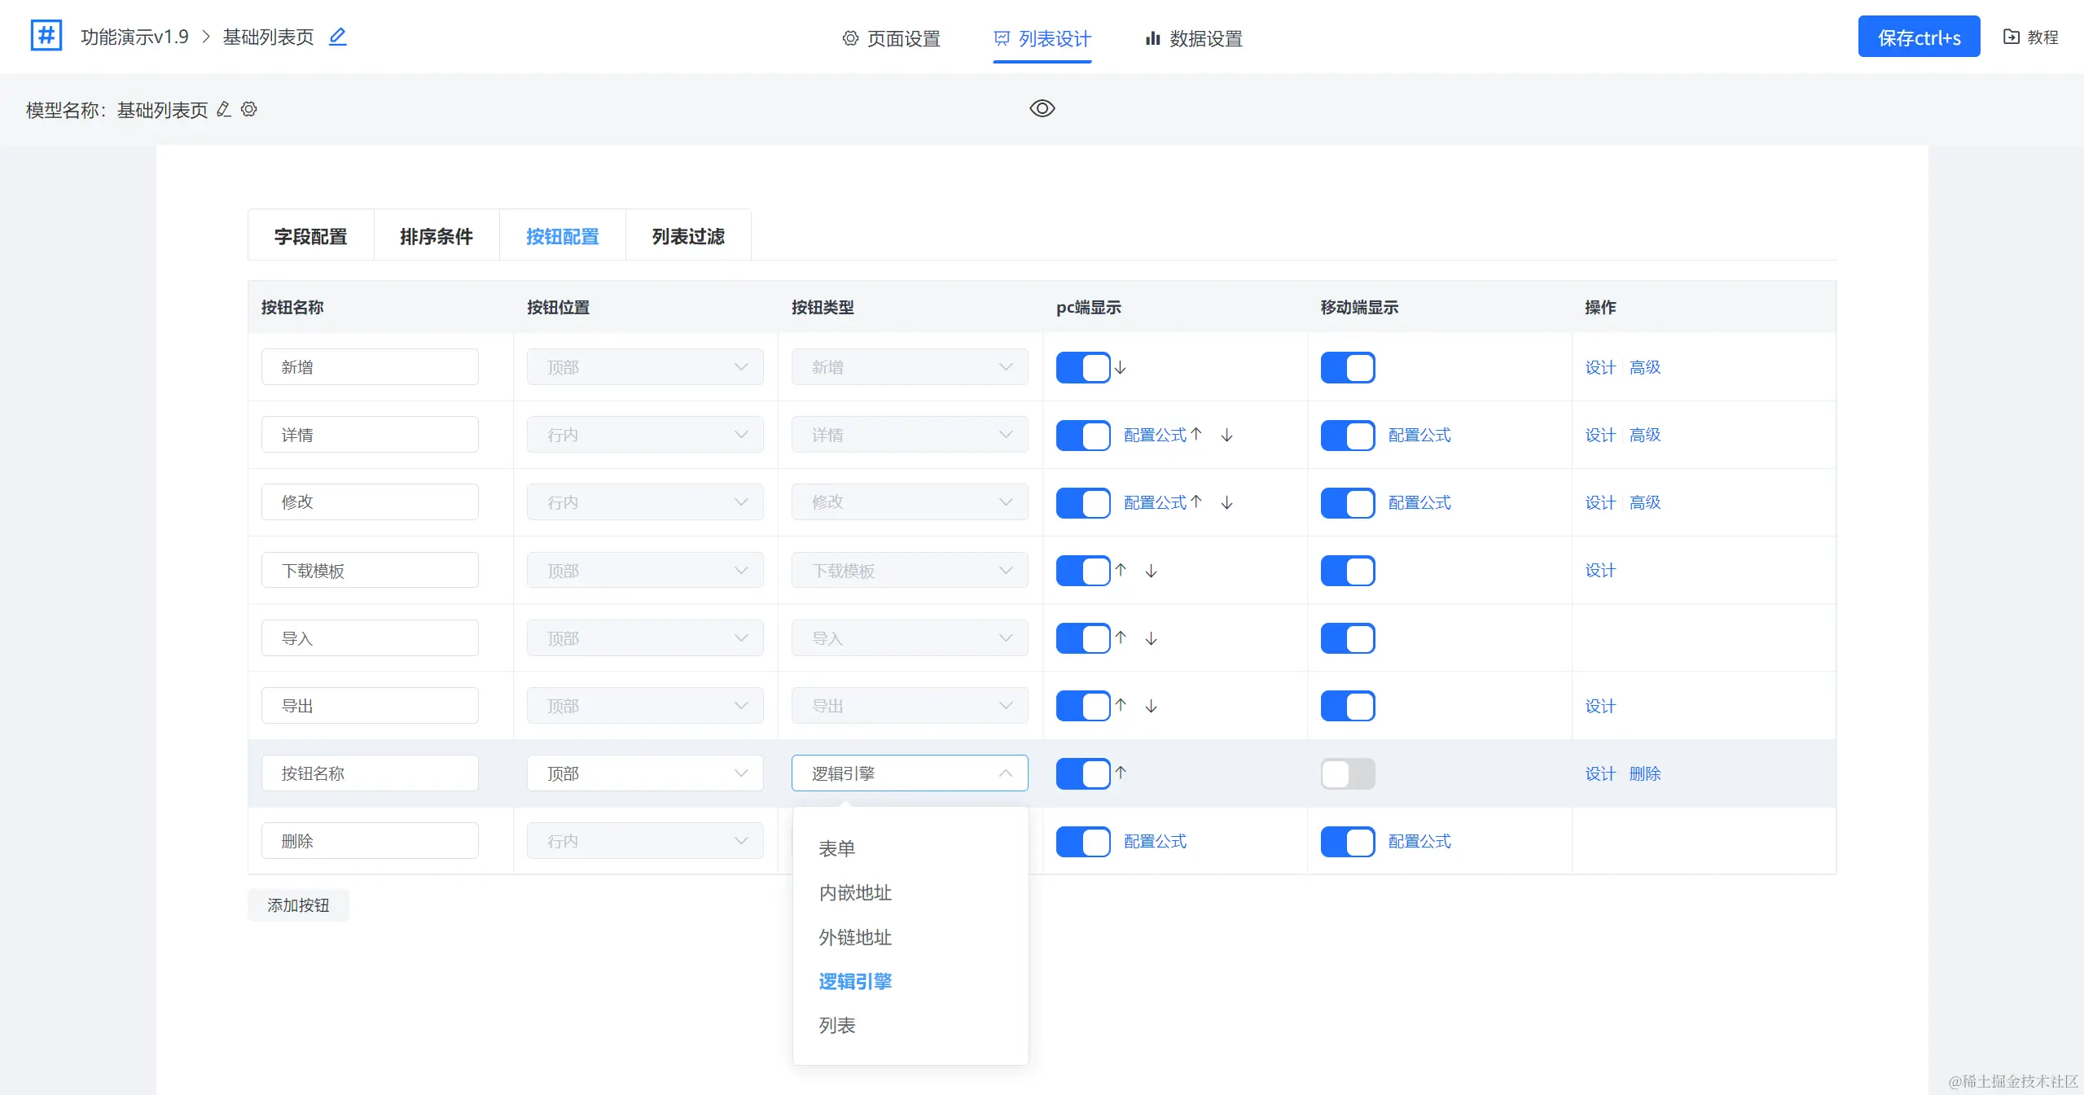Click the settings gear beside the model name
Screen dimensions: 2084x1095
pos(249,109)
